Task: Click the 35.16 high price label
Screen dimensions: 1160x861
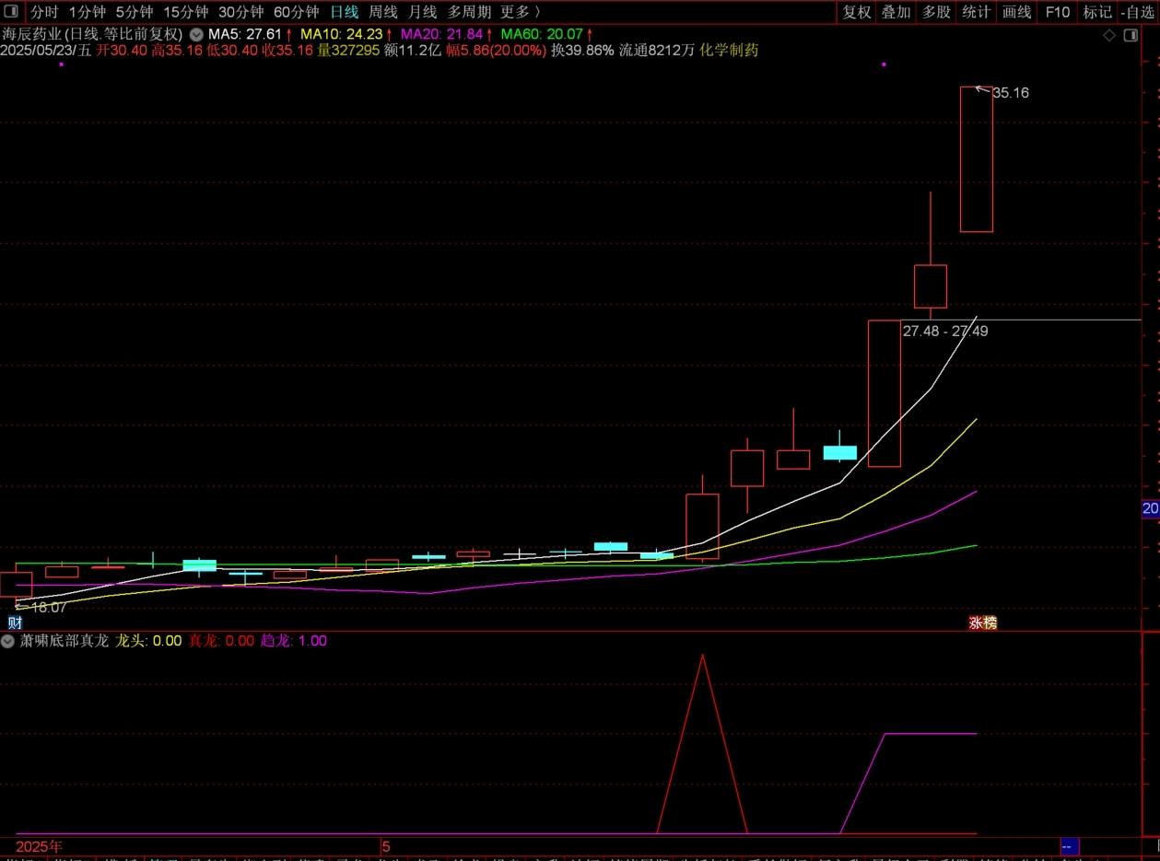Action: coord(1011,93)
